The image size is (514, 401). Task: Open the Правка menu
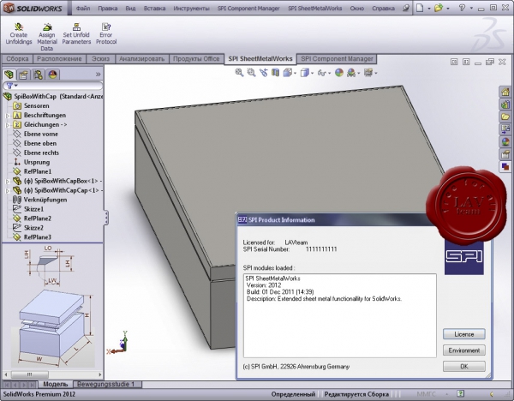[x=108, y=9]
